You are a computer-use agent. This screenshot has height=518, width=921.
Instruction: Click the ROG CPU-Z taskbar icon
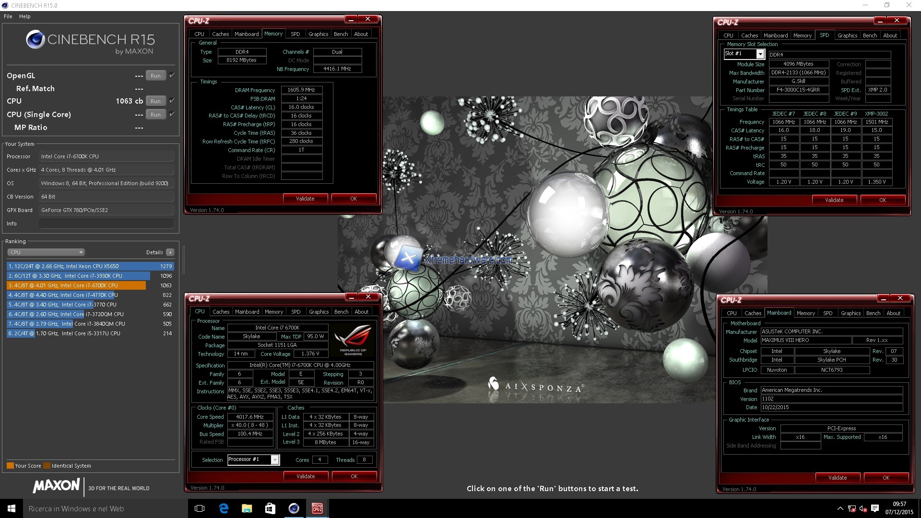coord(317,508)
